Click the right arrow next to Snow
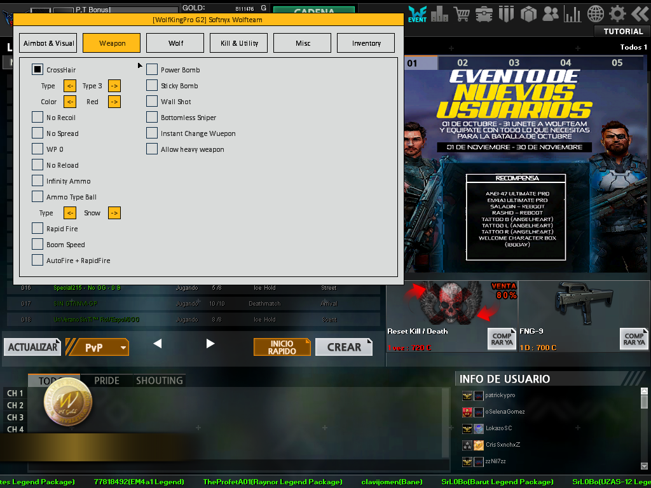651x488 pixels. (114, 213)
